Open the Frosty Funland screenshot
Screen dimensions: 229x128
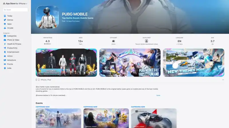pos(130,63)
